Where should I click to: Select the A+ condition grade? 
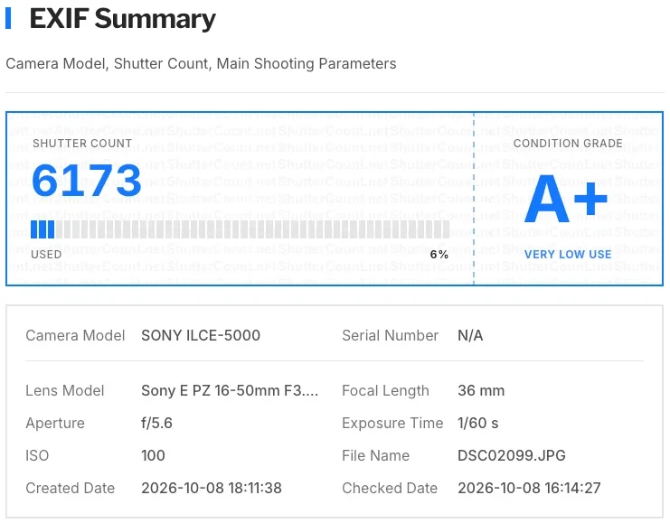coord(566,199)
